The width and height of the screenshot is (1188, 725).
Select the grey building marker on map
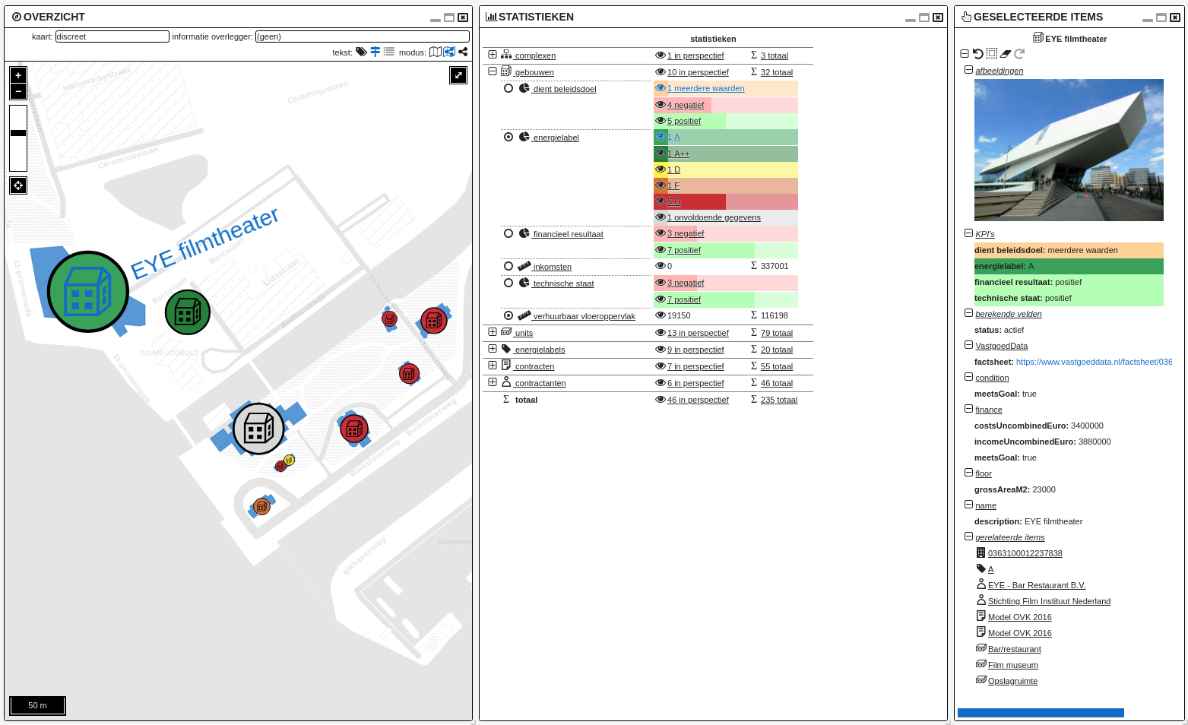pos(258,429)
